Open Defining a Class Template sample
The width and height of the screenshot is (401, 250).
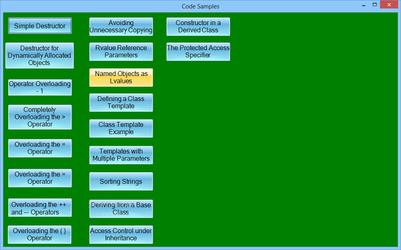[x=121, y=103]
